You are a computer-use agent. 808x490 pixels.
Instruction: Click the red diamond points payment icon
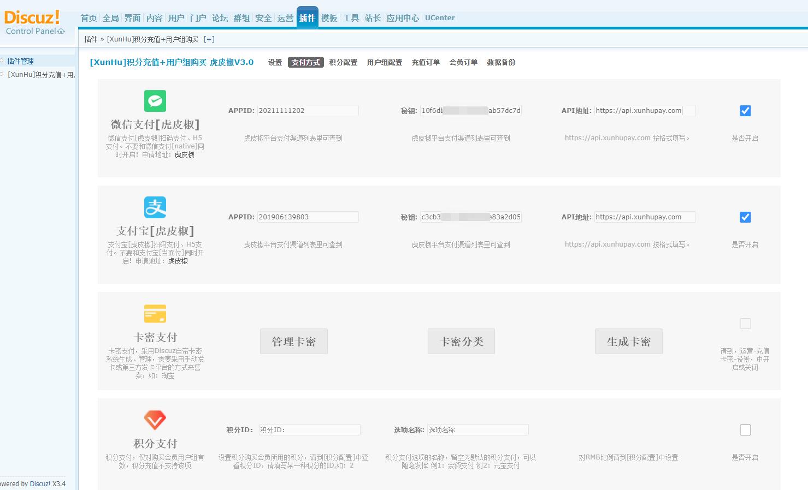155,420
